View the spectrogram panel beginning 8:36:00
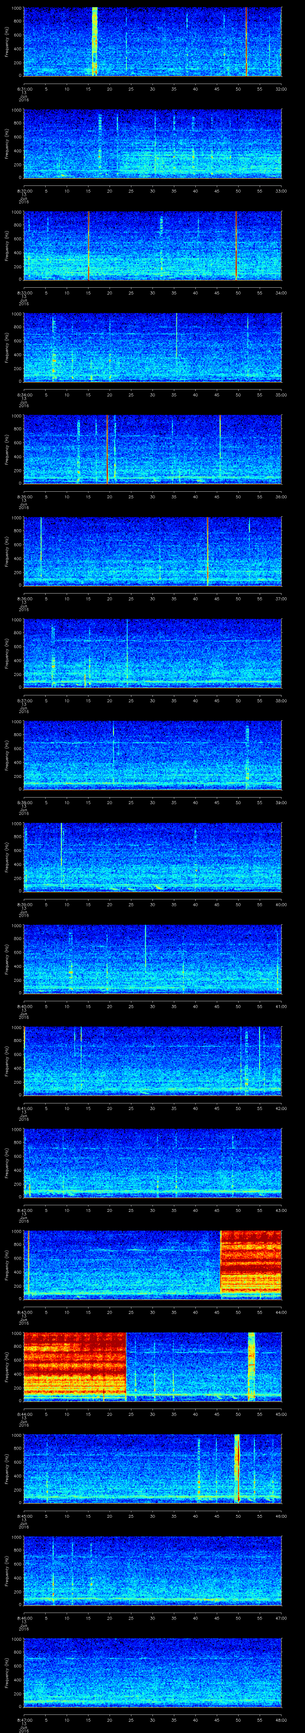Screen dimensions: 305x1733 tap(153, 552)
